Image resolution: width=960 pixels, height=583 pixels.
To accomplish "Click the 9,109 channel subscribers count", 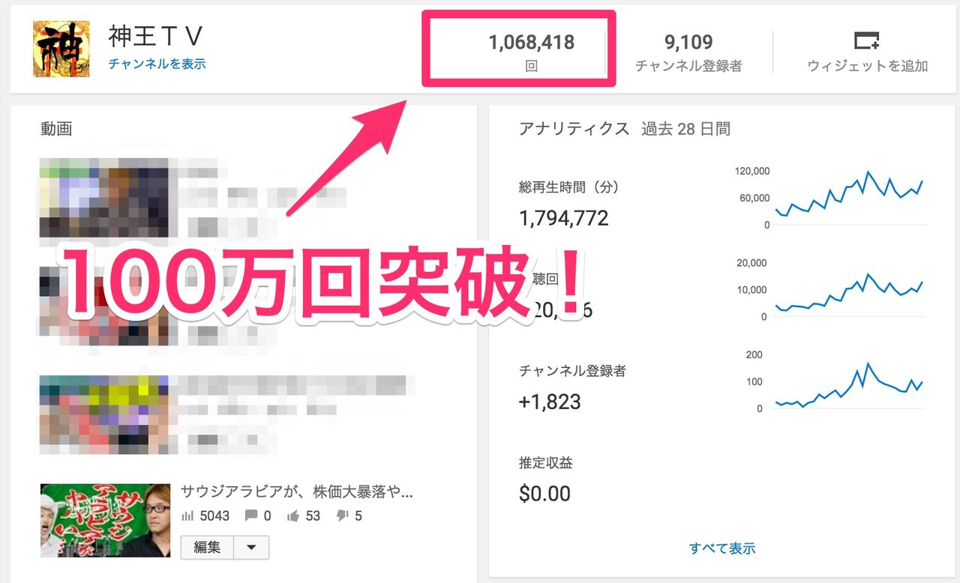I will coord(688,42).
